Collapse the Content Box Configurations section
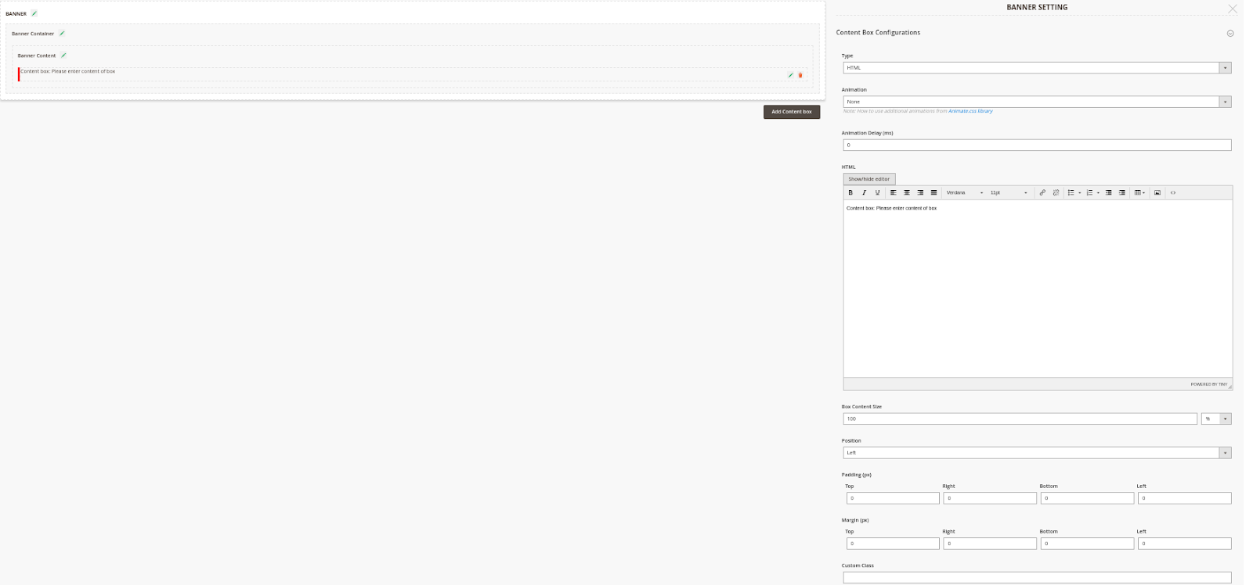 pos(1230,33)
